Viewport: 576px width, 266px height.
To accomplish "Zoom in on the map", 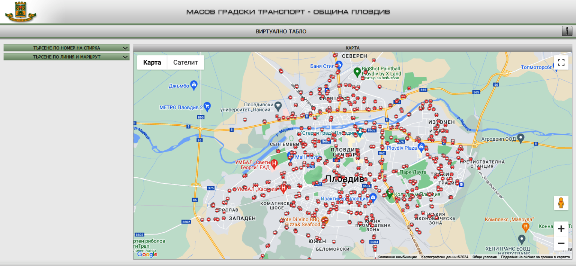I will coord(561,229).
